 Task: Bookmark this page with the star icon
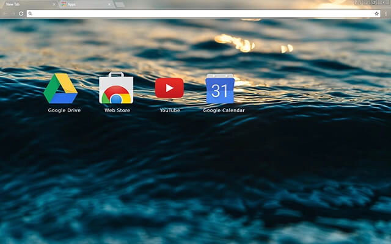click(376, 13)
